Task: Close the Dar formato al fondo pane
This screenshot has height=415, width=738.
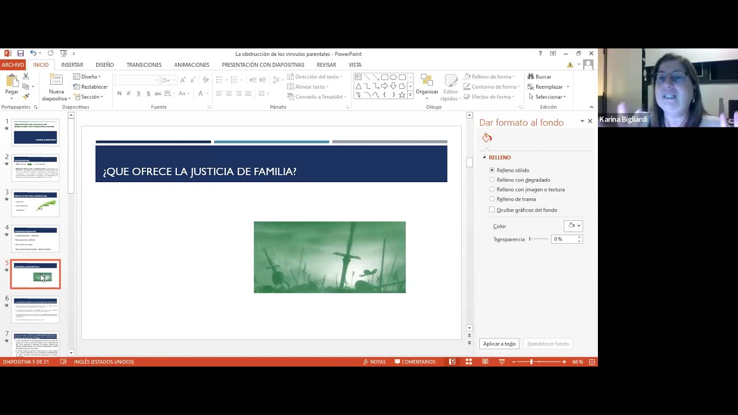Action: pyautogui.click(x=590, y=121)
